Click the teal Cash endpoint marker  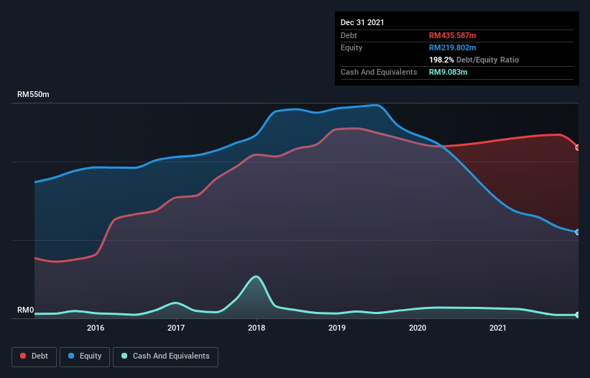(x=578, y=315)
